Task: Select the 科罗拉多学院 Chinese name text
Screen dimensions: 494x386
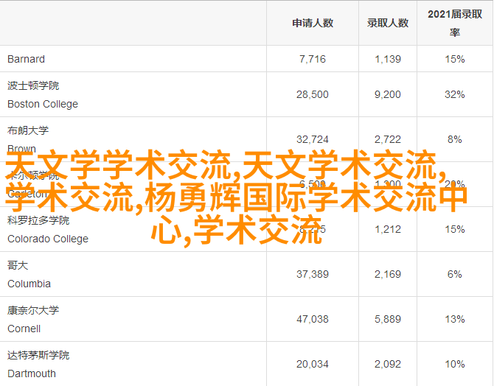Action: pos(38,220)
